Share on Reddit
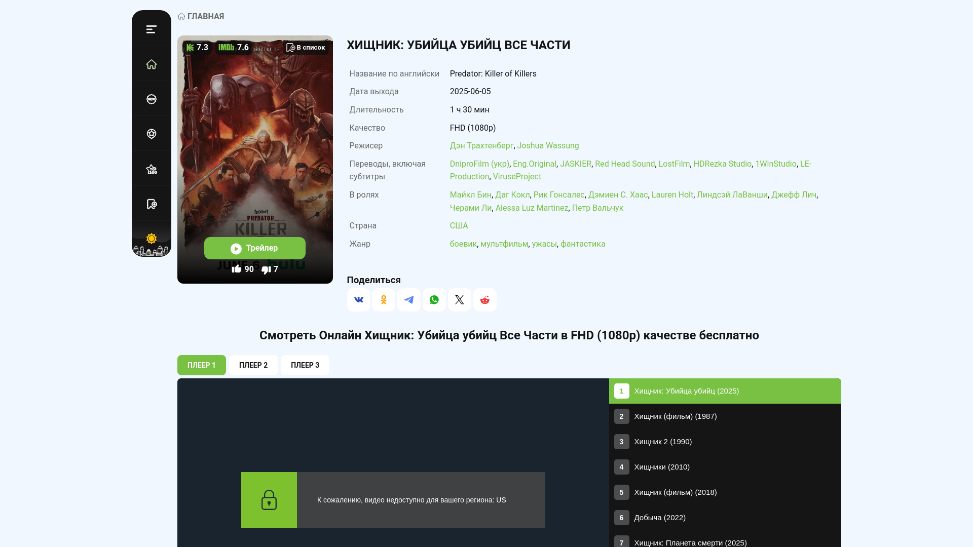Image resolution: width=973 pixels, height=547 pixels. tap(485, 300)
